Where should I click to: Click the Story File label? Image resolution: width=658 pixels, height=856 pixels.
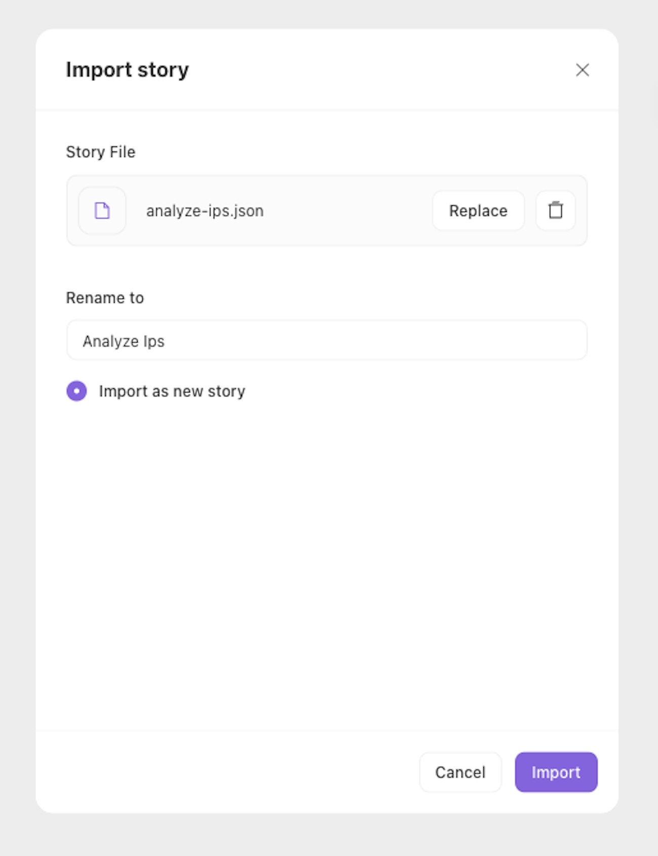pyautogui.click(x=101, y=152)
